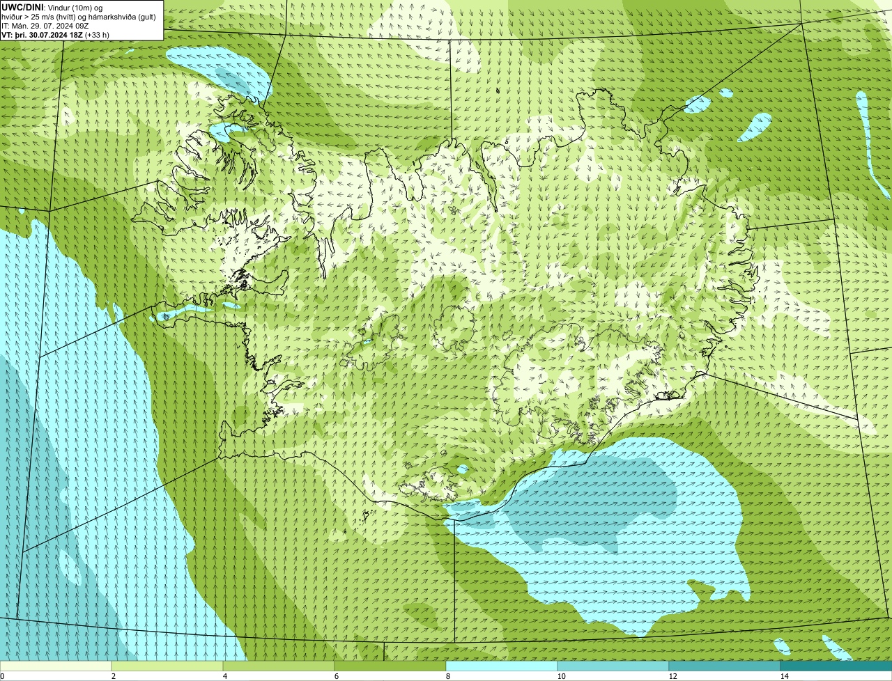Click the legend scale label '14'

784,676
